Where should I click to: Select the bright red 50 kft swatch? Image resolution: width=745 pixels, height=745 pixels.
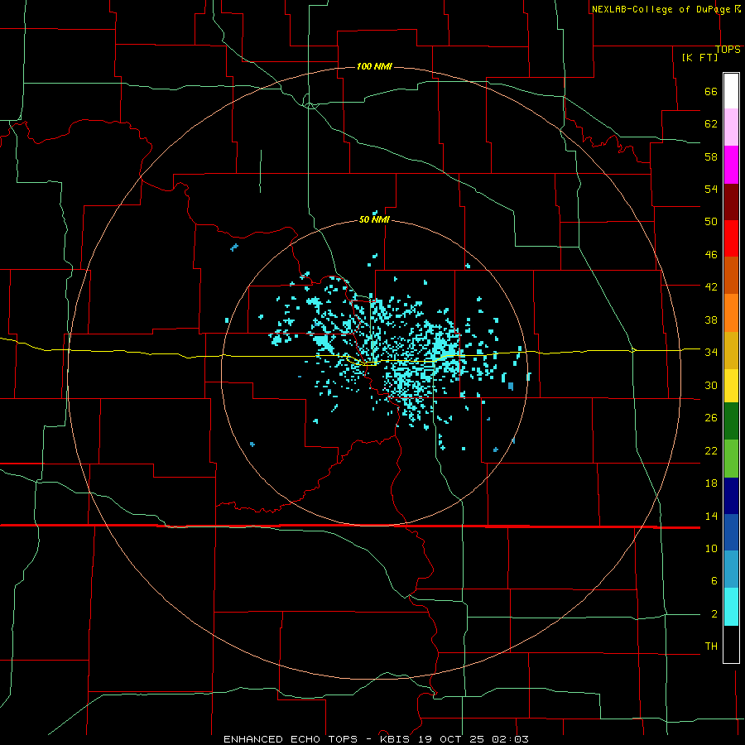(731, 238)
